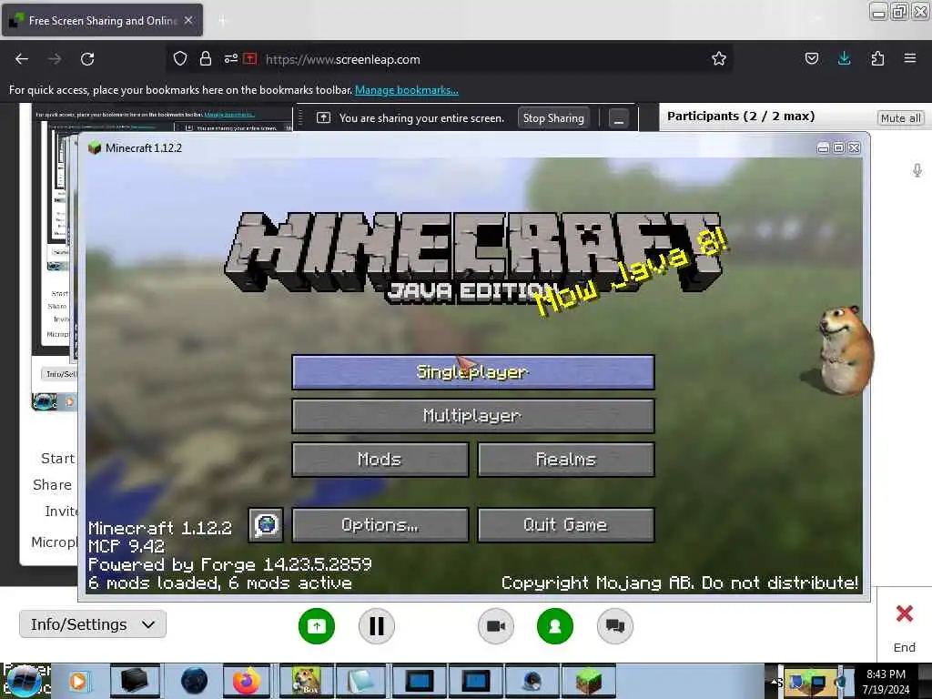932x699 pixels.
Task: Open Windows Media Player from the taskbar
Action: coord(78,681)
